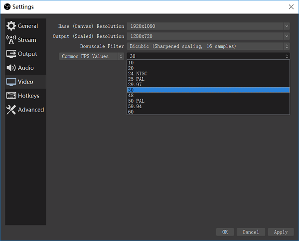
Task: Click Output Resolution field 1280x720
Action: click(205, 36)
